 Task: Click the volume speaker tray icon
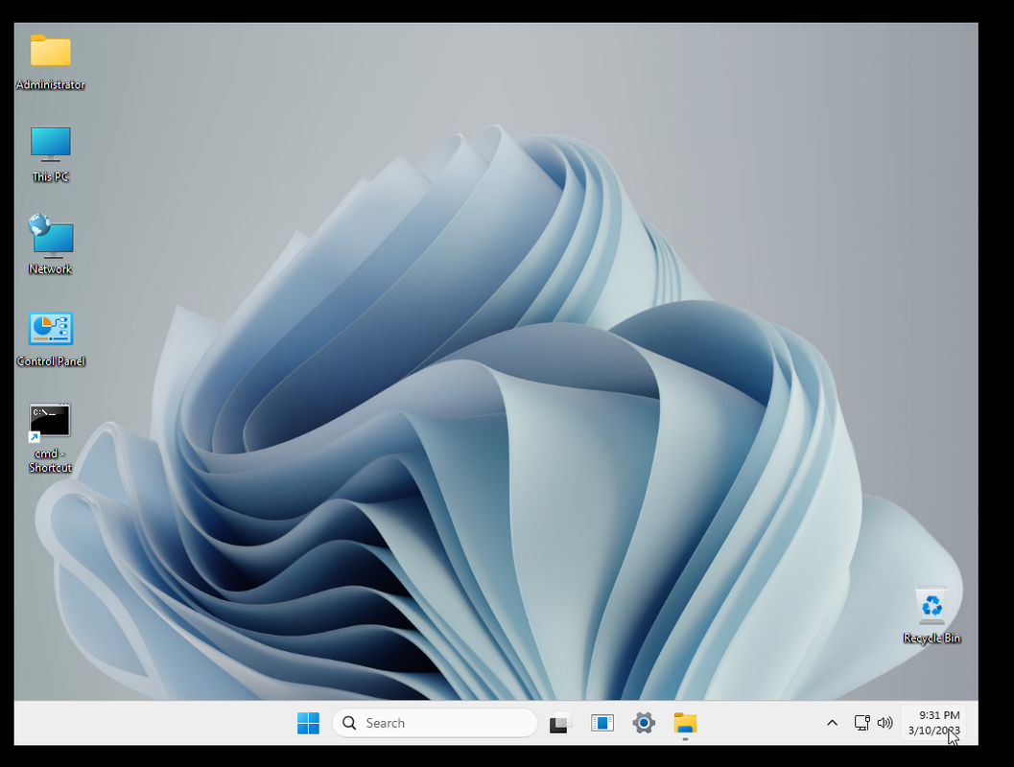(x=884, y=723)
